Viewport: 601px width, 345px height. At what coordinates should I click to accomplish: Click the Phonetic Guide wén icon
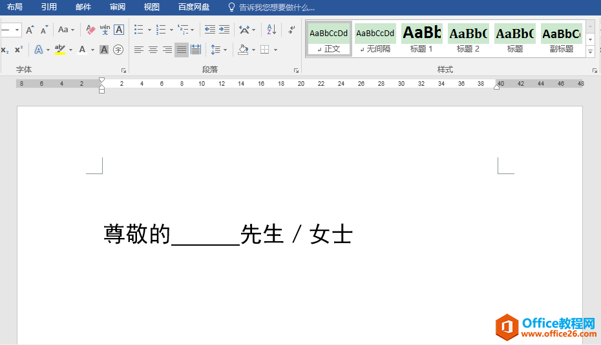105,30
